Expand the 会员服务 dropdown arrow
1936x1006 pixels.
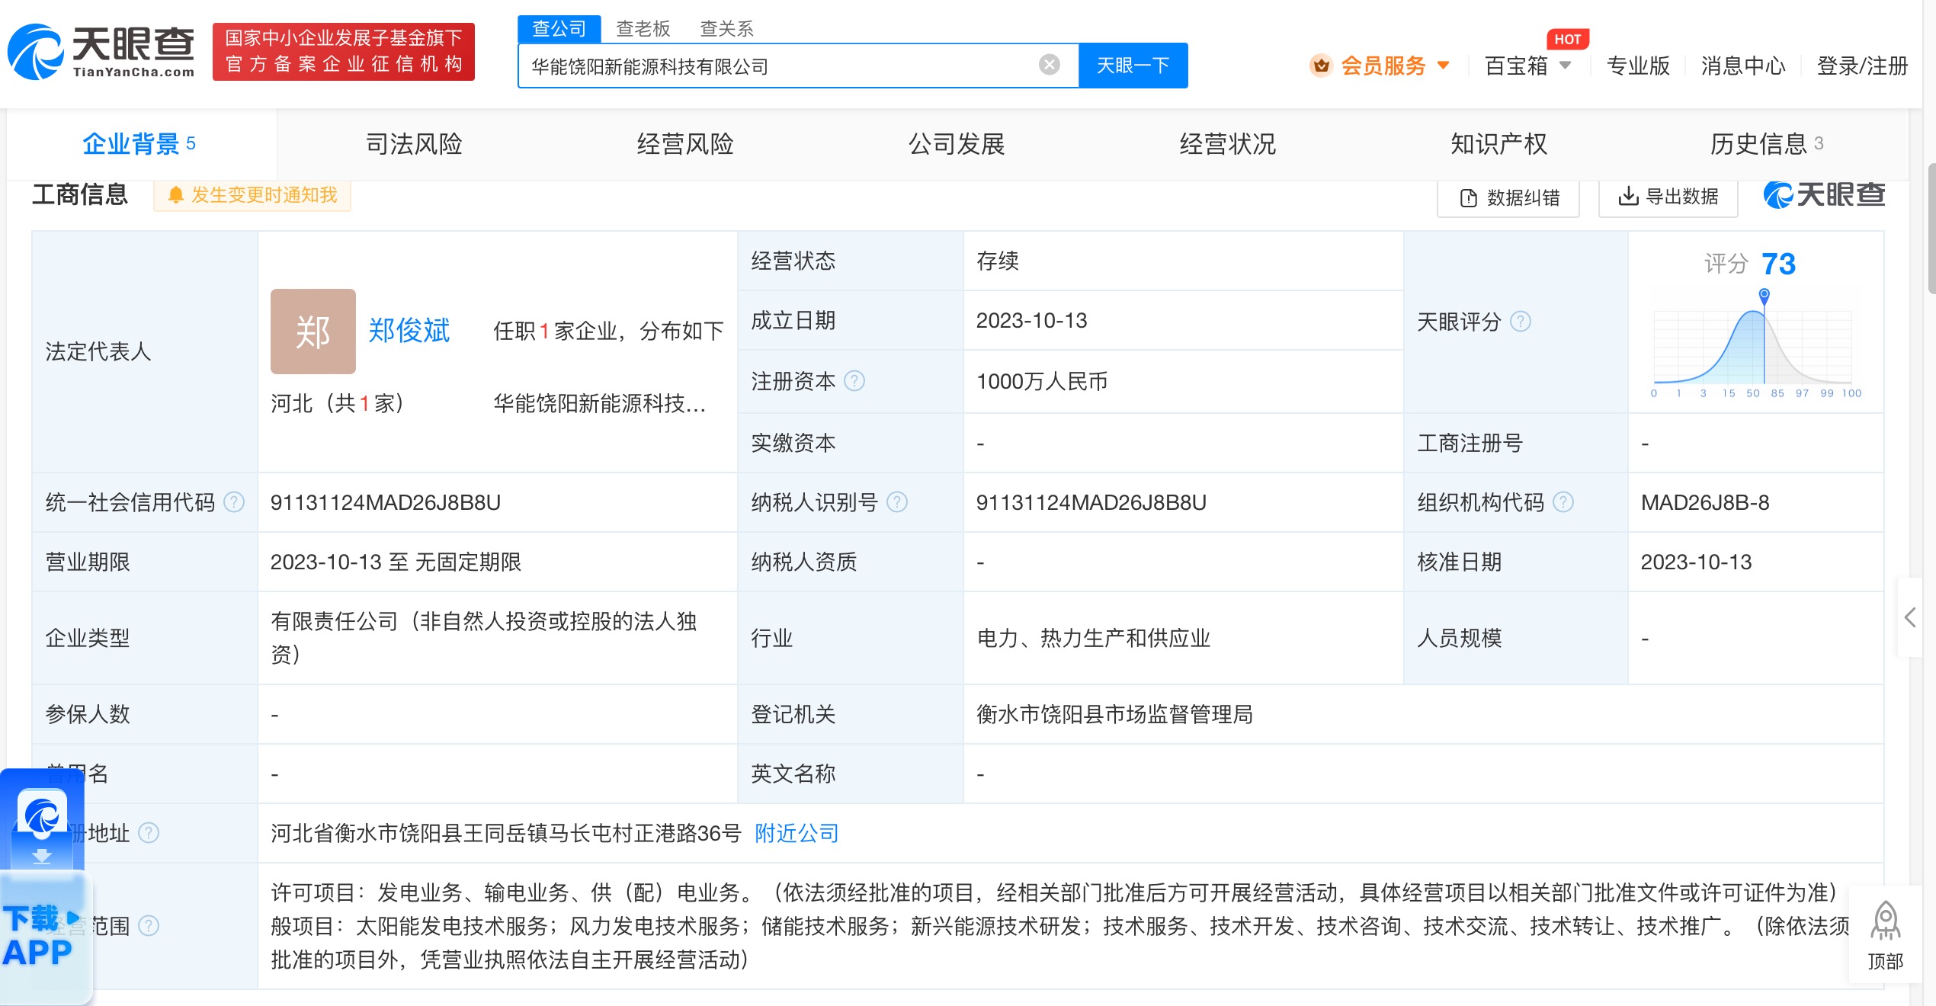1443,66
